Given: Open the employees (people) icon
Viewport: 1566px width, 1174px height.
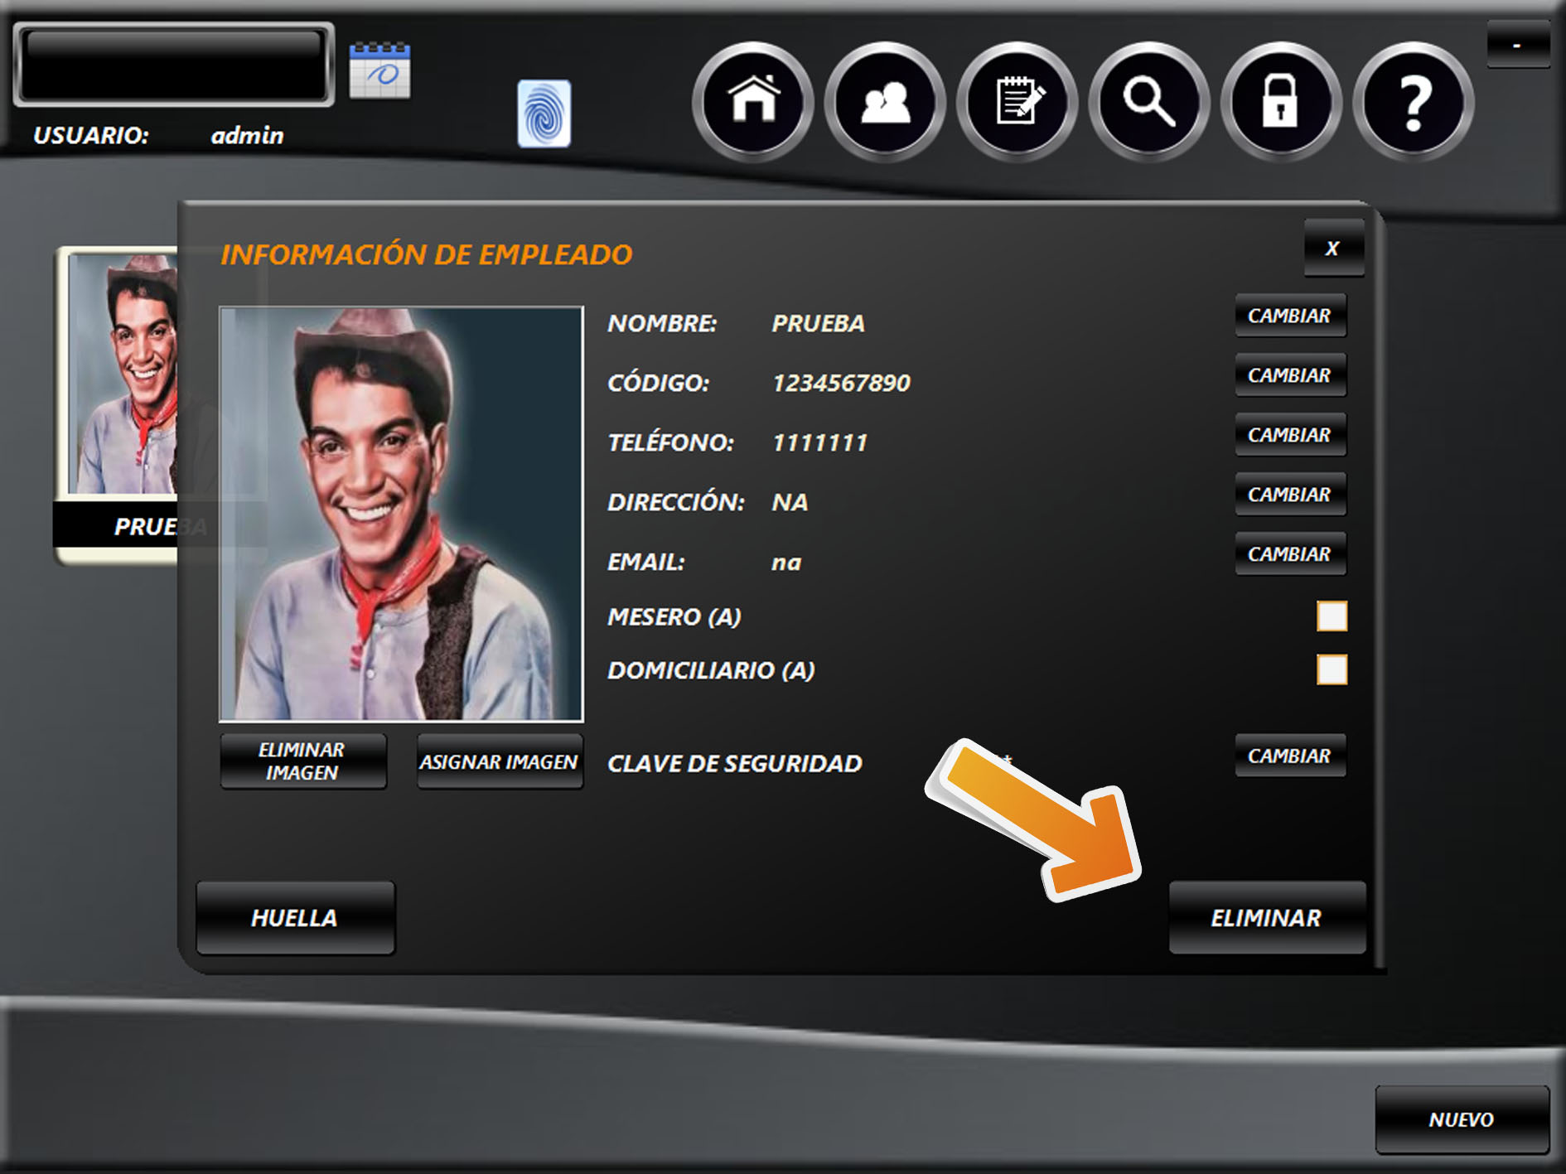Looking at the screenshot, I should 885,101.
